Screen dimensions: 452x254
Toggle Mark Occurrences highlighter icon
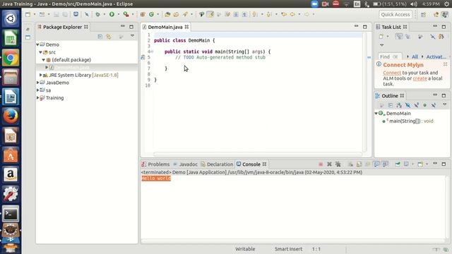tap(210, 14)
